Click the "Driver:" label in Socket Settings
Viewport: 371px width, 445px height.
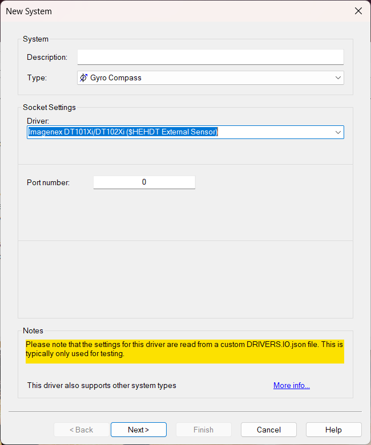point(38,121)
